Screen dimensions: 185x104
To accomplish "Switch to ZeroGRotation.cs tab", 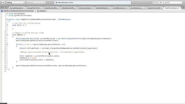I will pos(136,8).
